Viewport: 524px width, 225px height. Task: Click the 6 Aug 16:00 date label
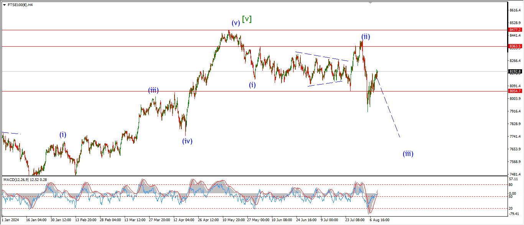[380, 220]
